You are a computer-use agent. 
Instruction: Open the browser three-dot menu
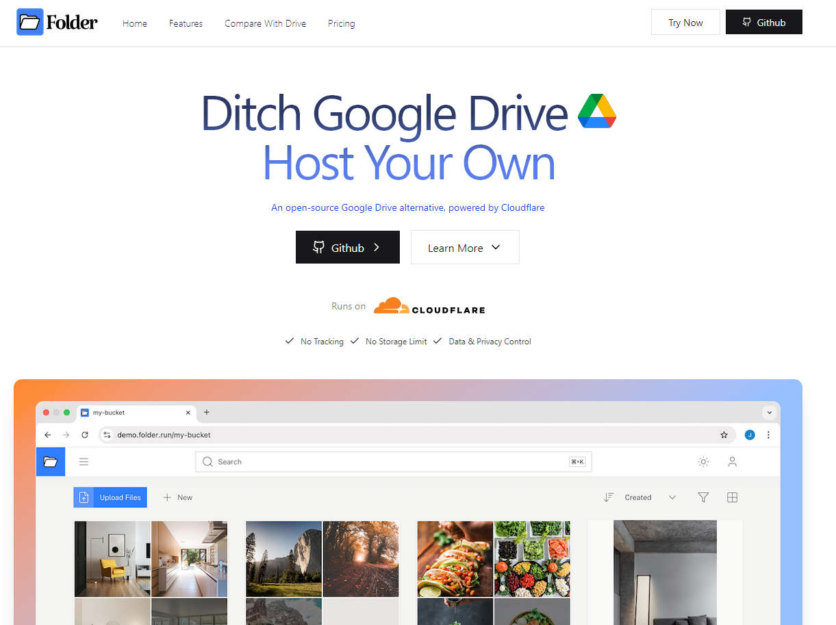coord(768,435)
